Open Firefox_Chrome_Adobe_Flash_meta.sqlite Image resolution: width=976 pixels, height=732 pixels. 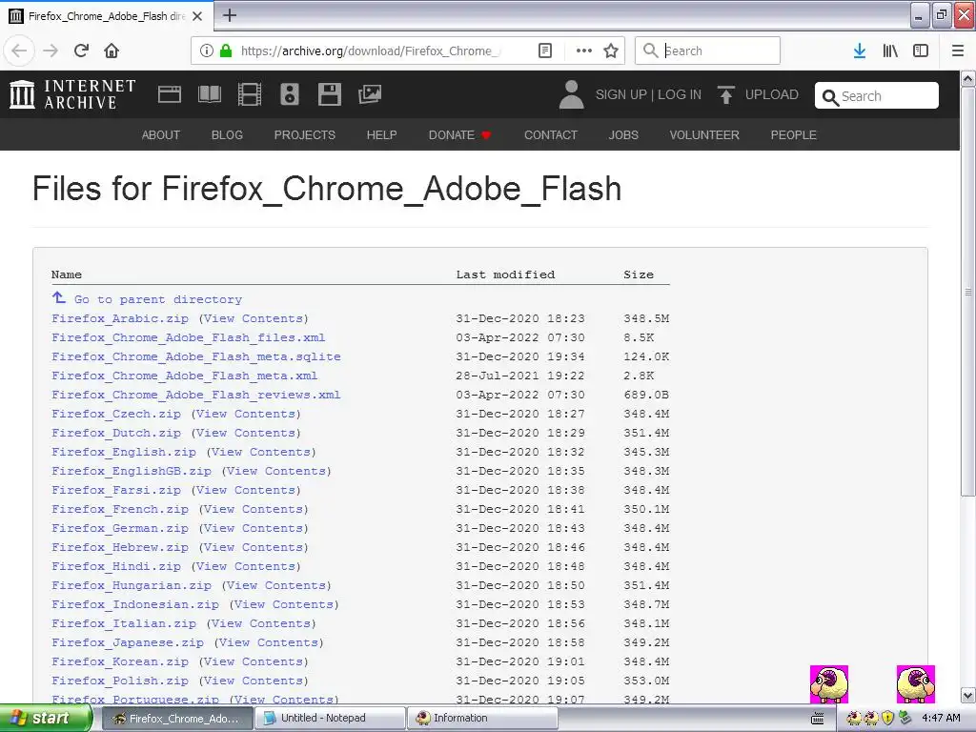[x=196, y=356]
